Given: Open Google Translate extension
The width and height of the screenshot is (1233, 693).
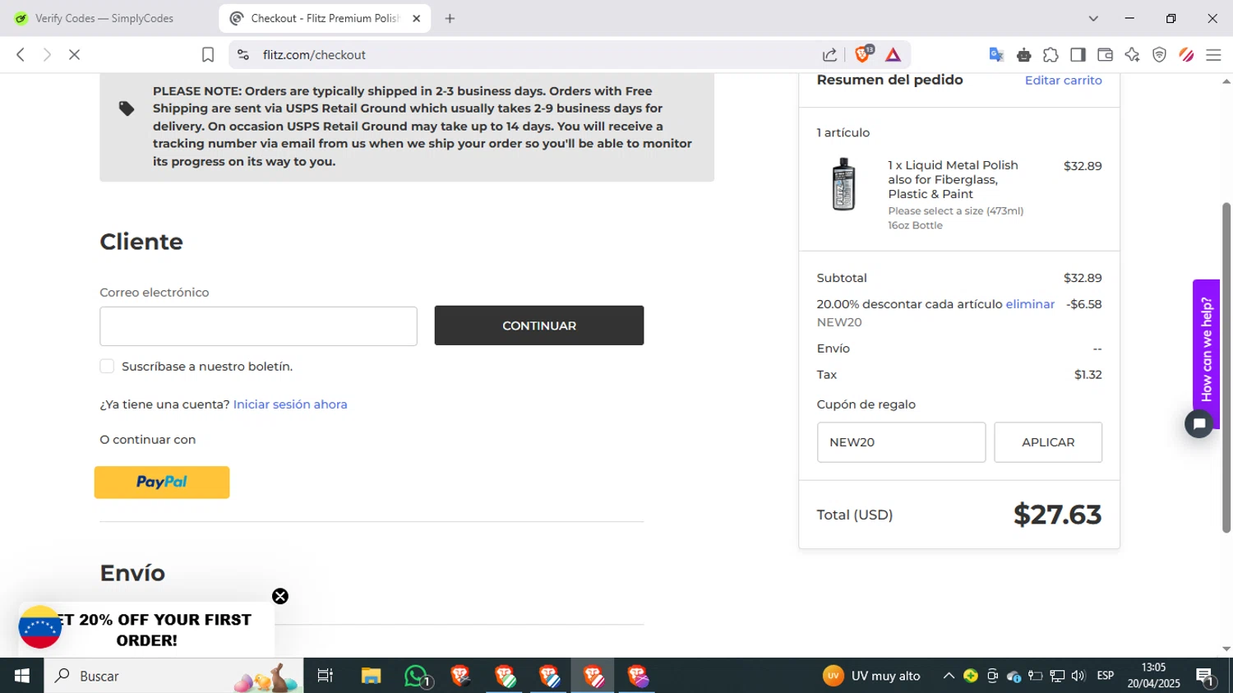Looking at the screenshot, I should point(996,54).
